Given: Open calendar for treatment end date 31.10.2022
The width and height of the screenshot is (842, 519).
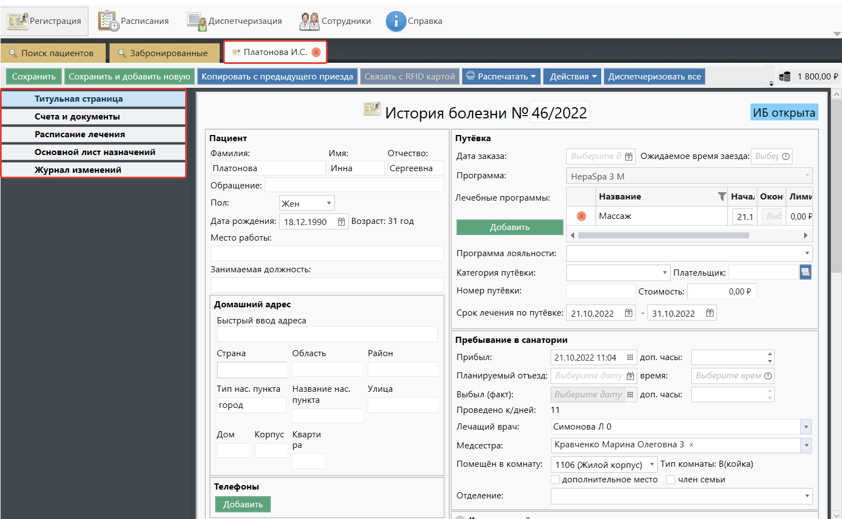Looking at the screenshot, I should tap(710, 313).
